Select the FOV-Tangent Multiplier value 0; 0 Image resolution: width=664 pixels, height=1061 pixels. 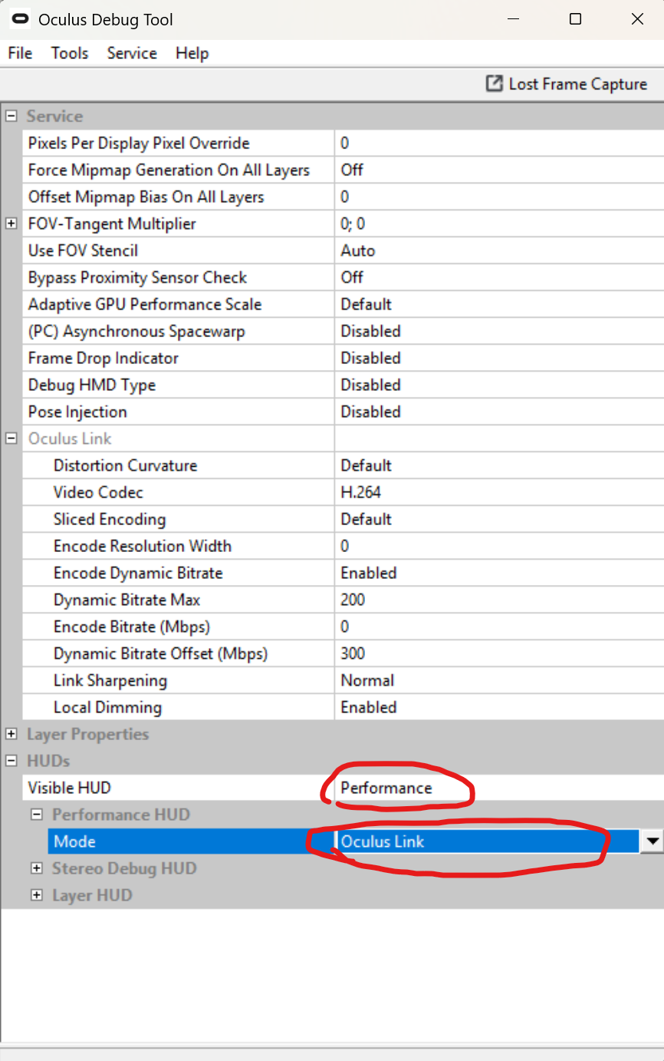tap(499, 223)
